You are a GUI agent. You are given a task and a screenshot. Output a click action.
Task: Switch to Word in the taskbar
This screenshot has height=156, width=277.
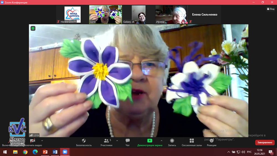click(x=55, y=152)
